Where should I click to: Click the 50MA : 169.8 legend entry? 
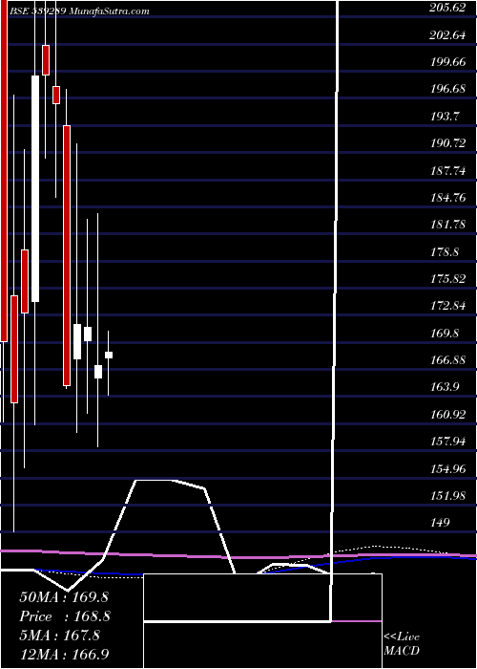[65, 597]
